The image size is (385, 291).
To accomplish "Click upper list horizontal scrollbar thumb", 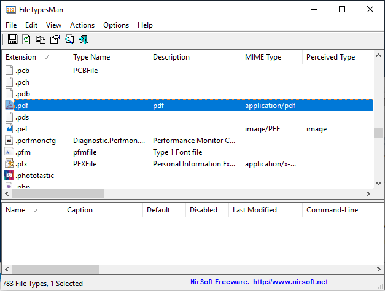I will pos(58,193).
